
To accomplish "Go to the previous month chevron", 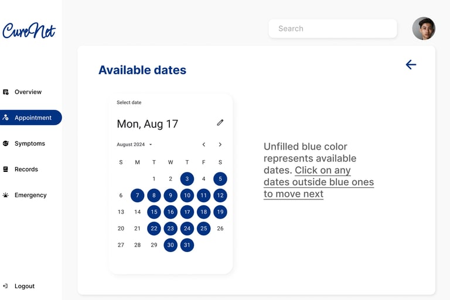I will [204, 144].
